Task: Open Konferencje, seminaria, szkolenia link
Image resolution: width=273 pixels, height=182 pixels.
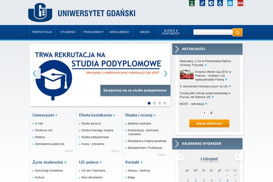Action: click(x=143, y=132)
